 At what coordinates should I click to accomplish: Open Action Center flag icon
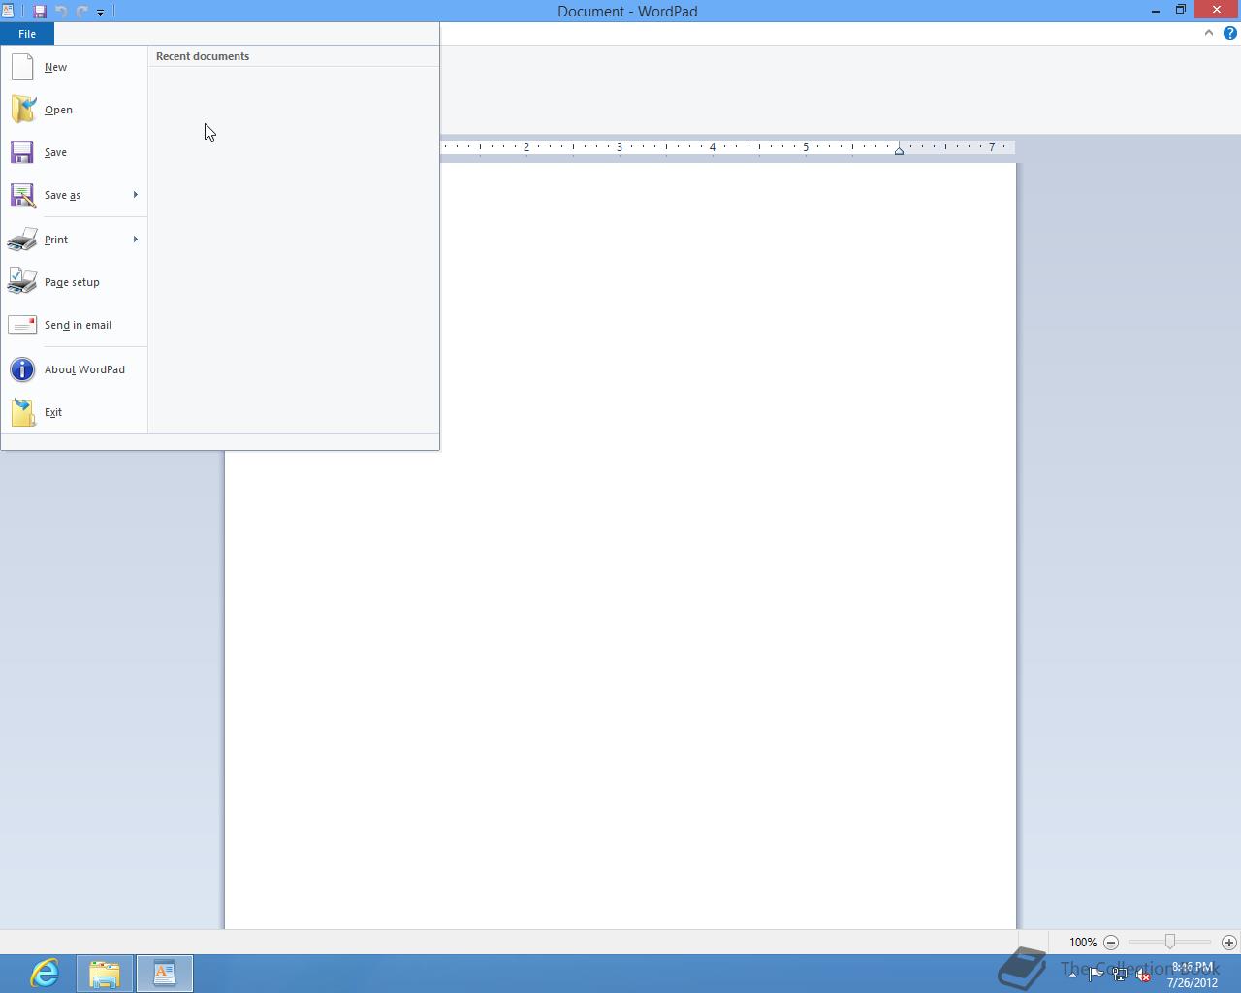[1096, 975]
